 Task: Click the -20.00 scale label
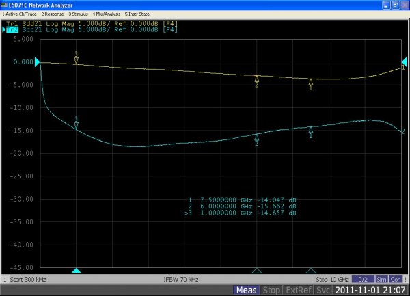click(22, 154)
